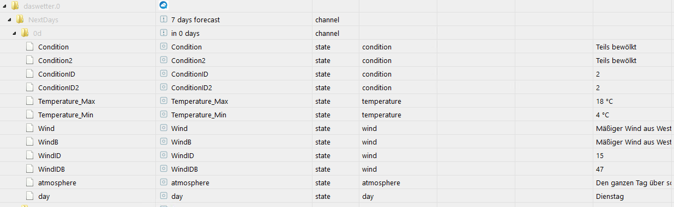
Task: Collapse the daswetter.0 tree node
Action: click(5, 7)
